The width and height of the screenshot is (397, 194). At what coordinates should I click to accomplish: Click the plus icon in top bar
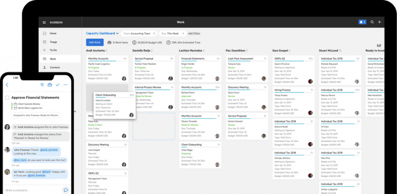tap(379, 22)
